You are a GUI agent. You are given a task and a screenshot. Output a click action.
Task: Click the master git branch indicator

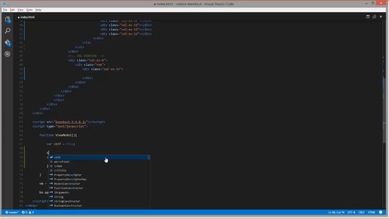[x=12, y=212]
